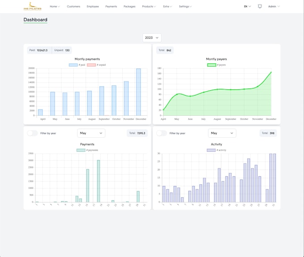This screenshot has height=257, width=304.
Task: Open the 2023 year dropdown
Action: click(x=152, y=38)
